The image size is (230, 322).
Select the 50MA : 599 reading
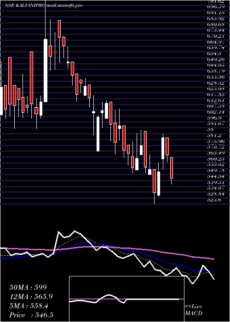(29, 287)
